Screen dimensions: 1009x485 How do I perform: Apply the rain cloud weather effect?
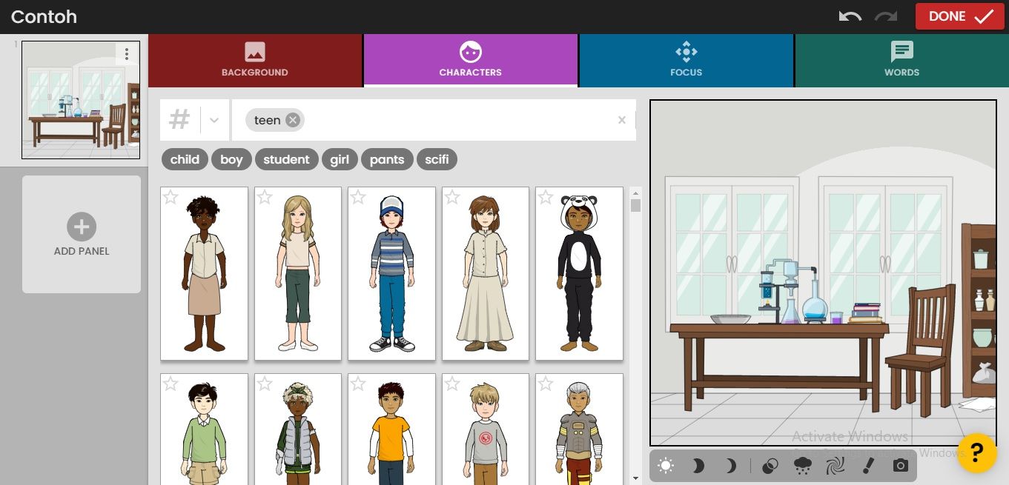802,466
